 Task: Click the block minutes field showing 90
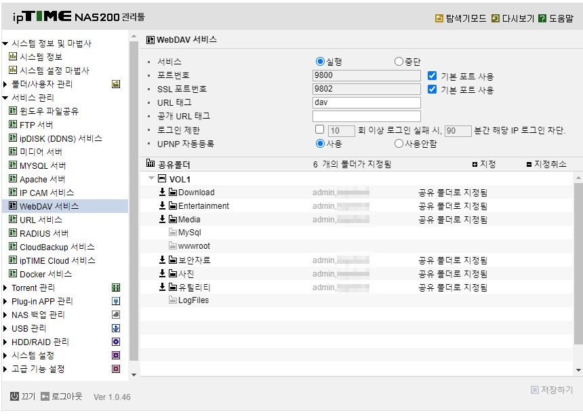pyautogui.click(x=458, y=131)
